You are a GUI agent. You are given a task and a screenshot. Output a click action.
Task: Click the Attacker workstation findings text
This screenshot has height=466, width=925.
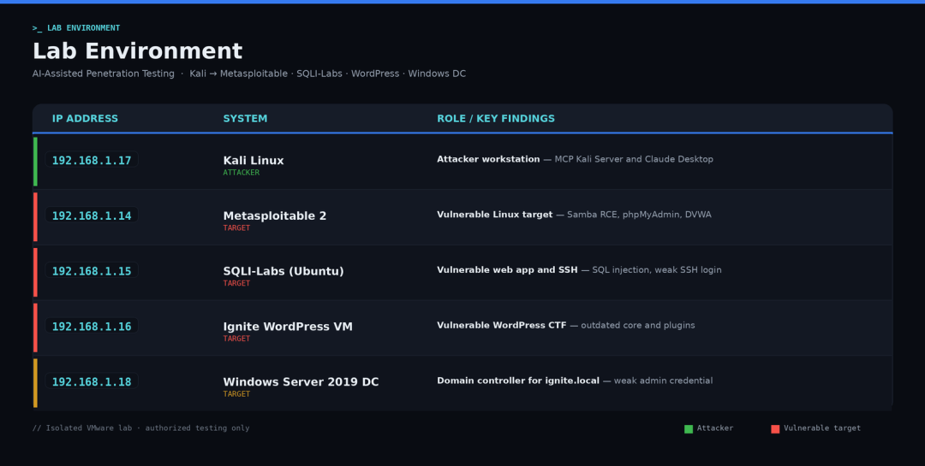[576, 159]
